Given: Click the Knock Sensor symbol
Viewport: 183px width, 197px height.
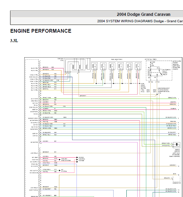Looking at the screenshot, I should (x=177, y=145).
